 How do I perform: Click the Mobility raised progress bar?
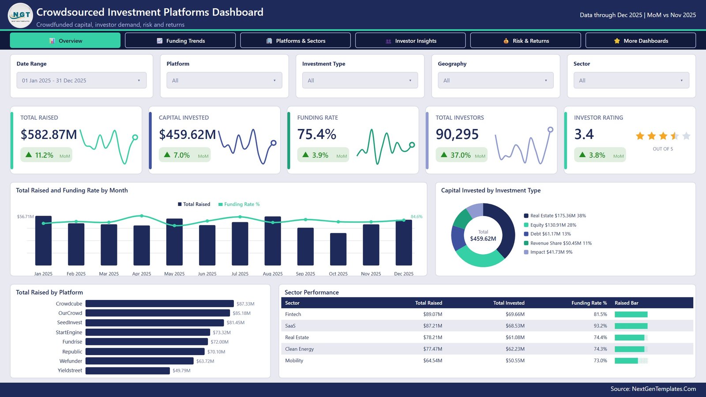631,361
